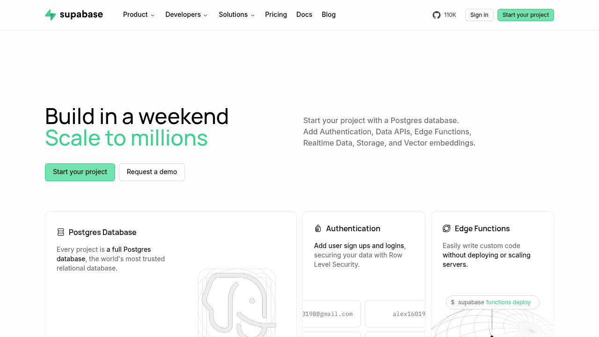Viewport: 599px width, 337px height.
Task: Click the Postgres Database stack icon
Action: click(x=61, y=232)
